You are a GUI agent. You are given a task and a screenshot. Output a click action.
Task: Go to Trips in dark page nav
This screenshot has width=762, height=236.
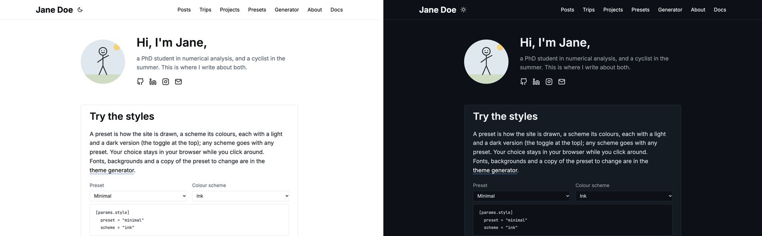tap(589, 9)
